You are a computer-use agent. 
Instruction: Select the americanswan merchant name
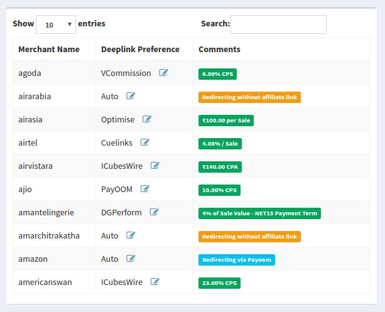[45, 282]
